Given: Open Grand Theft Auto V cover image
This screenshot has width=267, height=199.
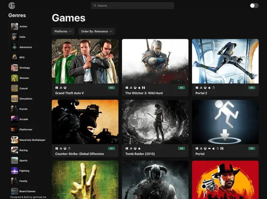Looking at the screenshot, I should pyautogui.click(x=85, y=61).
